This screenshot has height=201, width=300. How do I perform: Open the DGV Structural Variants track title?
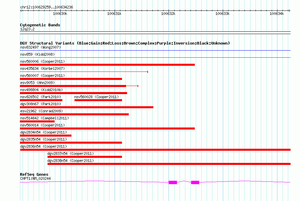(x=125, y=43)
